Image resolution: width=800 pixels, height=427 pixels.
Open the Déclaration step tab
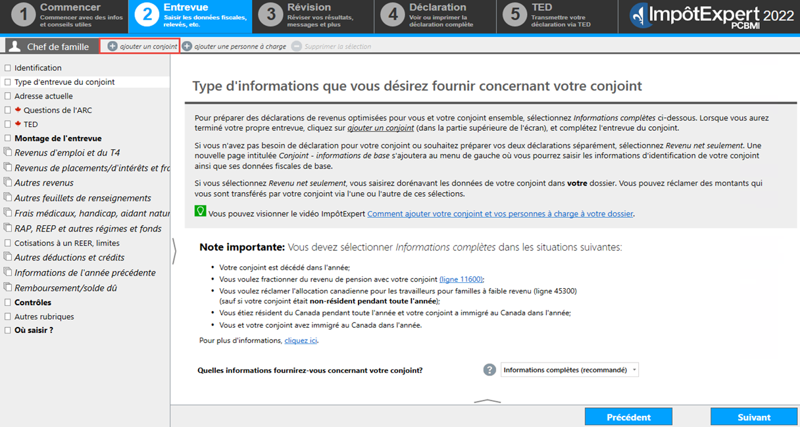coord(435,16)
